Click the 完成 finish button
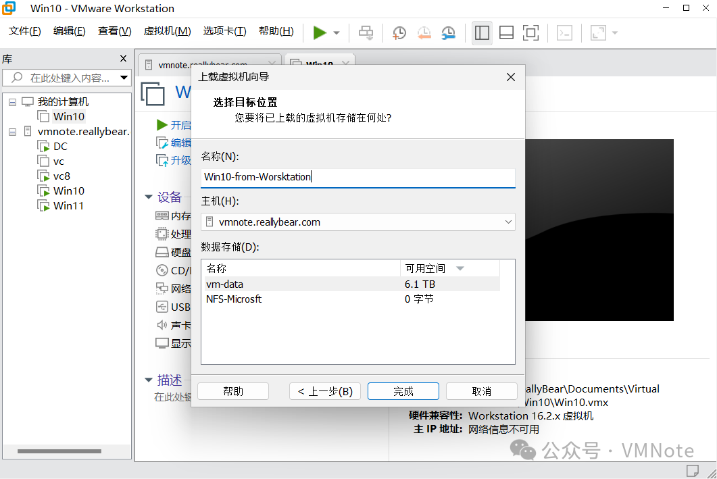Screen dimensions: 717x479 tap(403, 391)
